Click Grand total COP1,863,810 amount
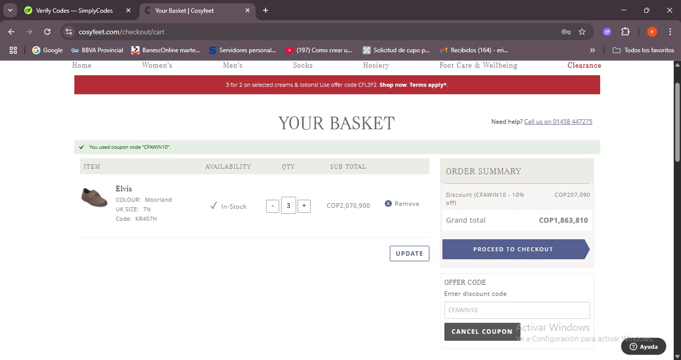 pos(563,220)
